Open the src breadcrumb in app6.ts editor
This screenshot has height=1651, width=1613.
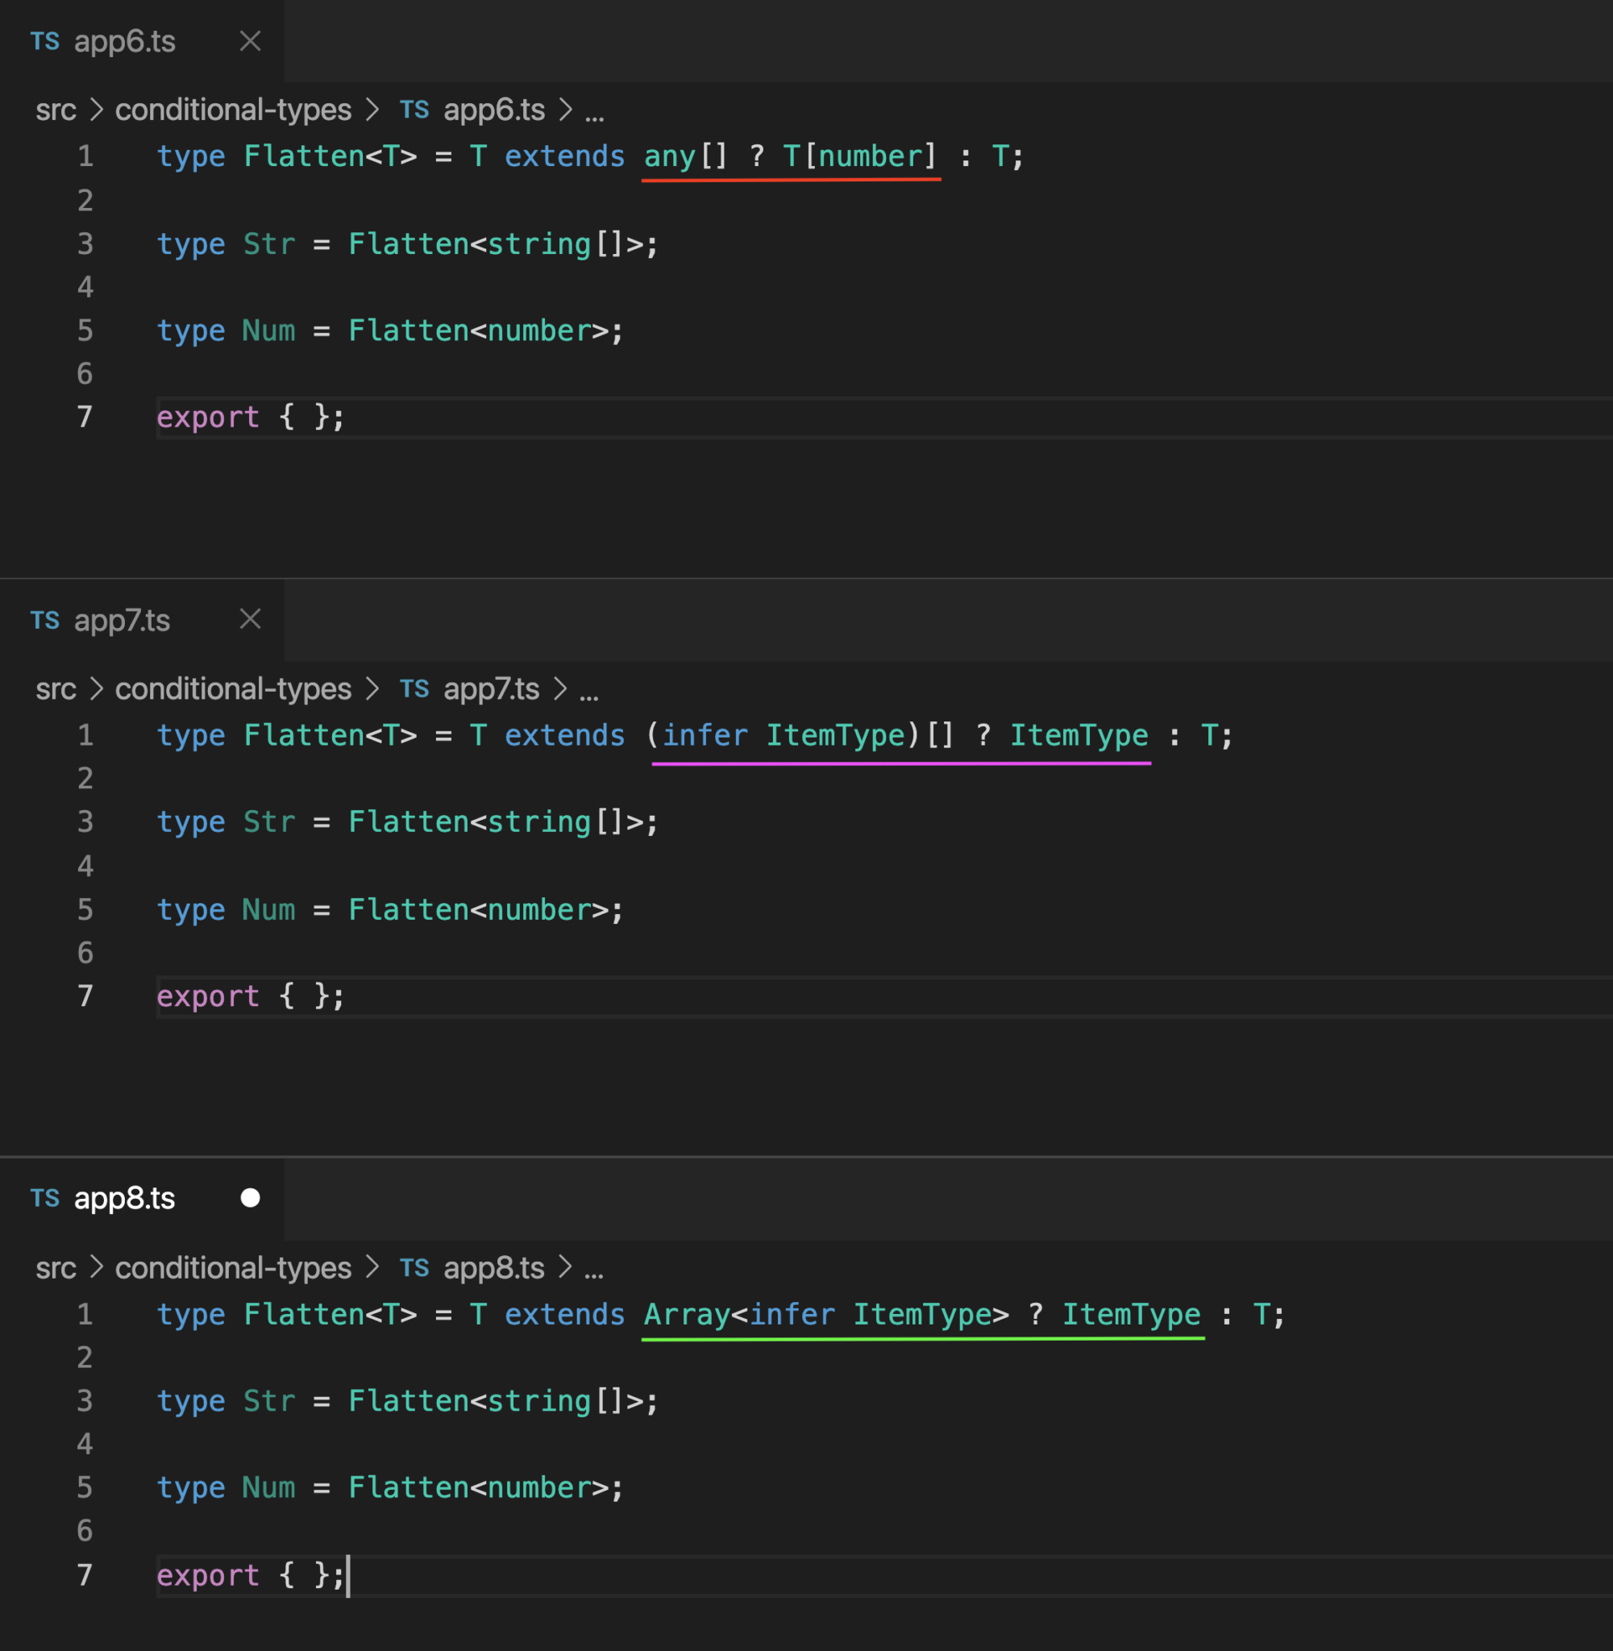click(55, 110)
